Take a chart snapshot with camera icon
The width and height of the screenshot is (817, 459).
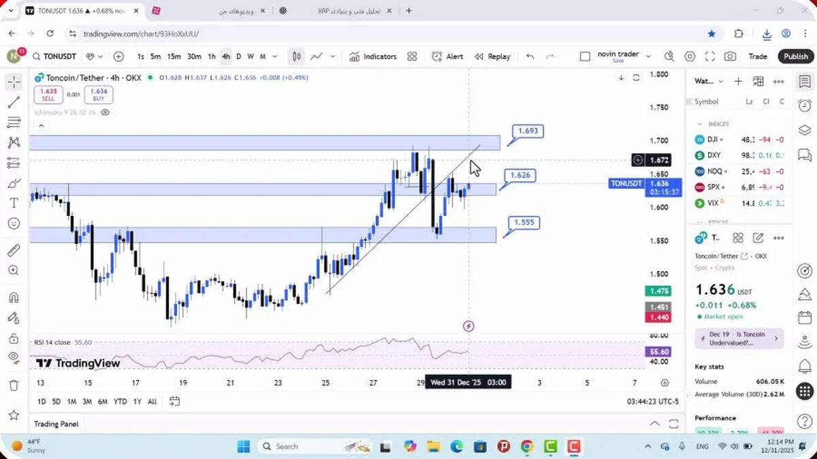[730, 57]
